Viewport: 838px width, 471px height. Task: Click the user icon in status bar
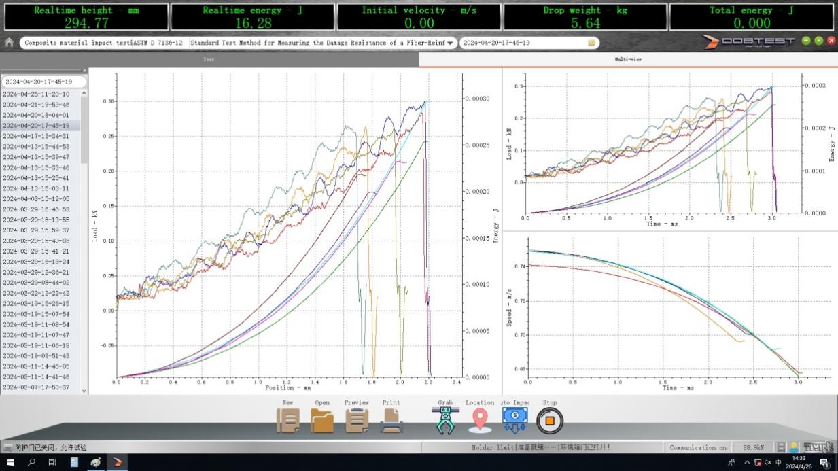tap(793, 447)
